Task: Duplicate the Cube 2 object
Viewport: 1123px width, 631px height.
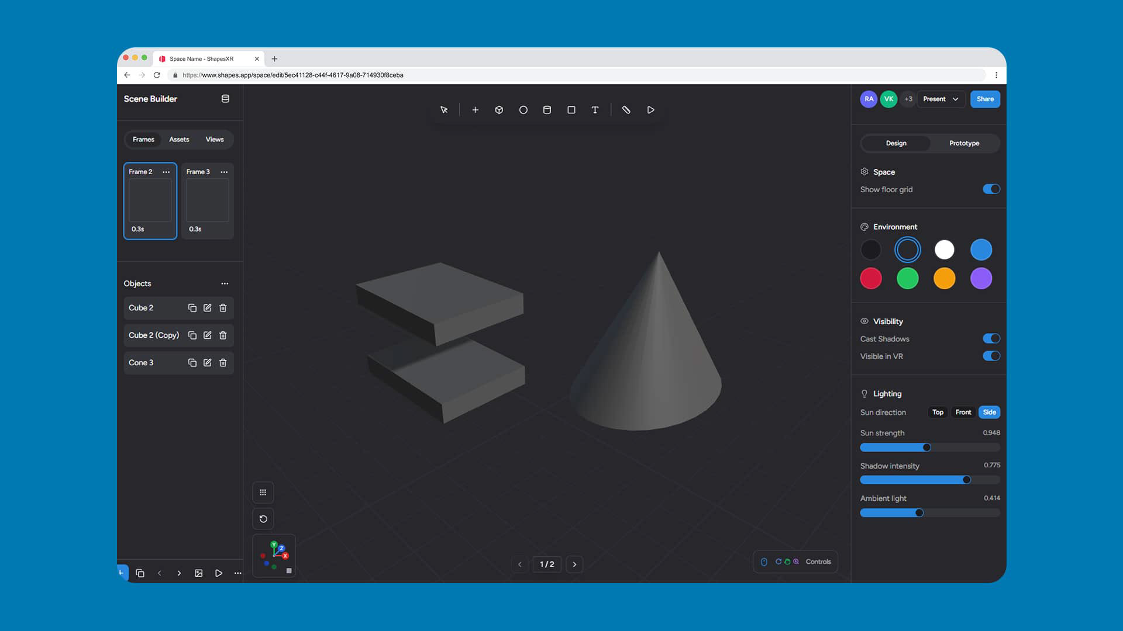Action: pyautogui.click(x=192, y=308)
